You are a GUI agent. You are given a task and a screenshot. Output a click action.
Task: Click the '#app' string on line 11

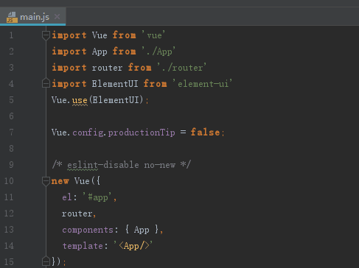pyautogui.click(x=97, y=197)
